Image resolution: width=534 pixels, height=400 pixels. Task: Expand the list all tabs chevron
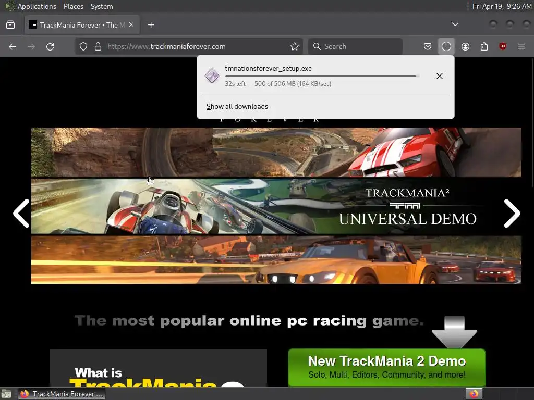pos(455,24)
